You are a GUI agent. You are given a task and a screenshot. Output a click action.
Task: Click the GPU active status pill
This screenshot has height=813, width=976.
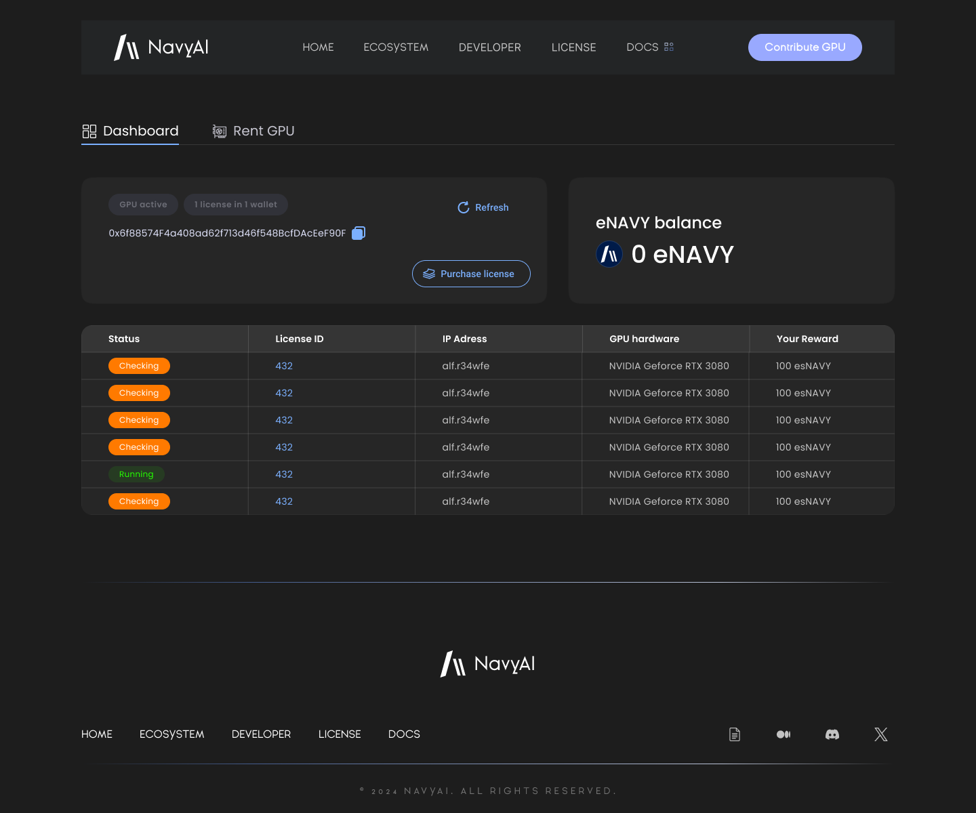[x=143, y=205]
